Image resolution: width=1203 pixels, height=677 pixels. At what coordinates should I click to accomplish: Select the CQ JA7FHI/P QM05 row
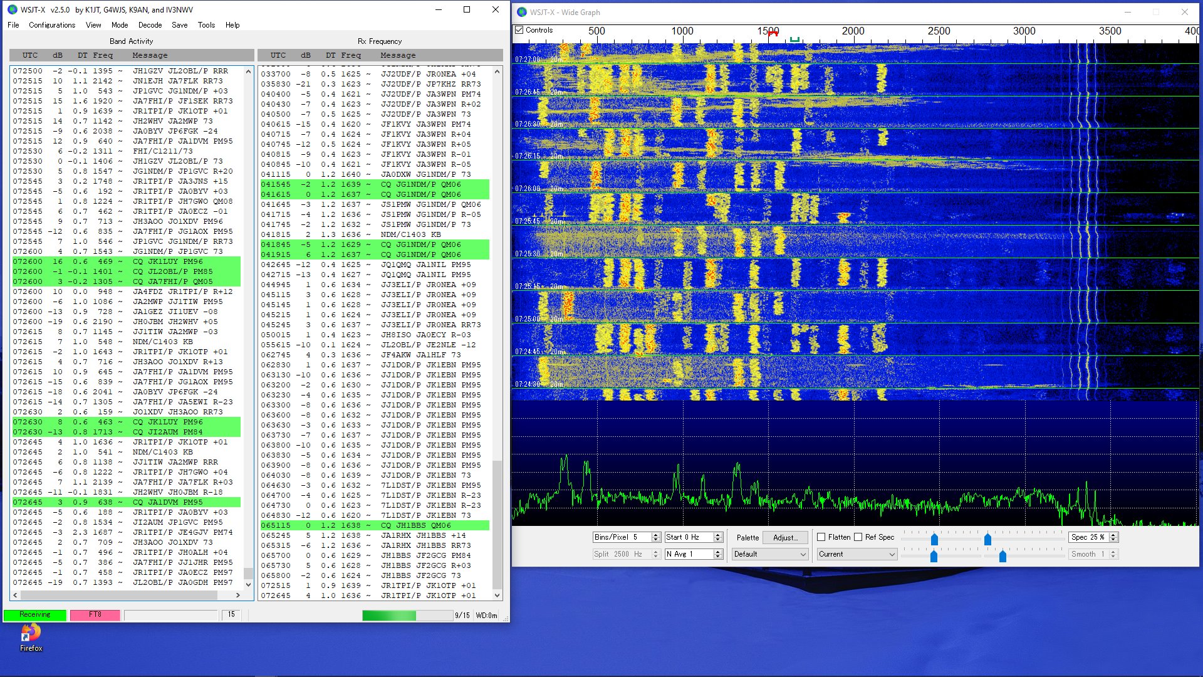[126, 281]
